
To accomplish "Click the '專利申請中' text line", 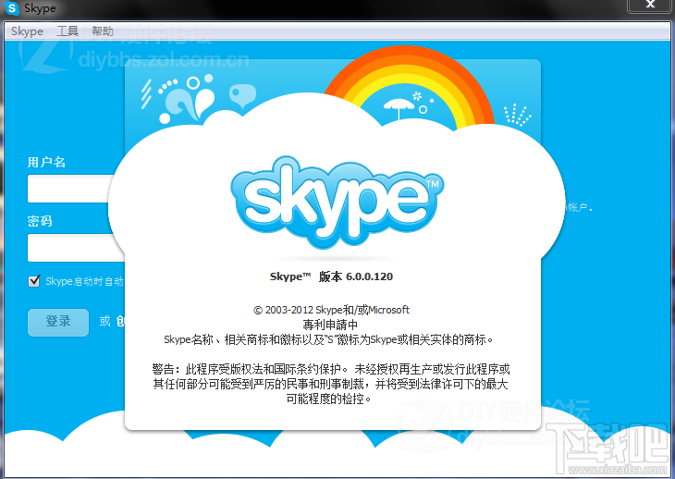I will point(330,325).
